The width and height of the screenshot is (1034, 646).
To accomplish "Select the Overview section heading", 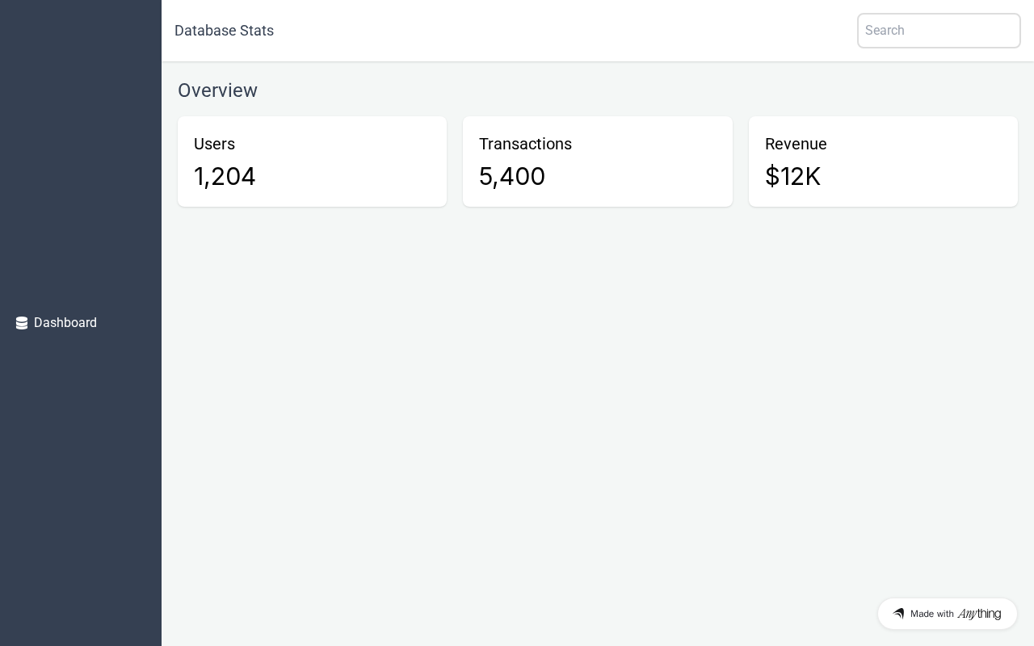I will tap(217, 90).
